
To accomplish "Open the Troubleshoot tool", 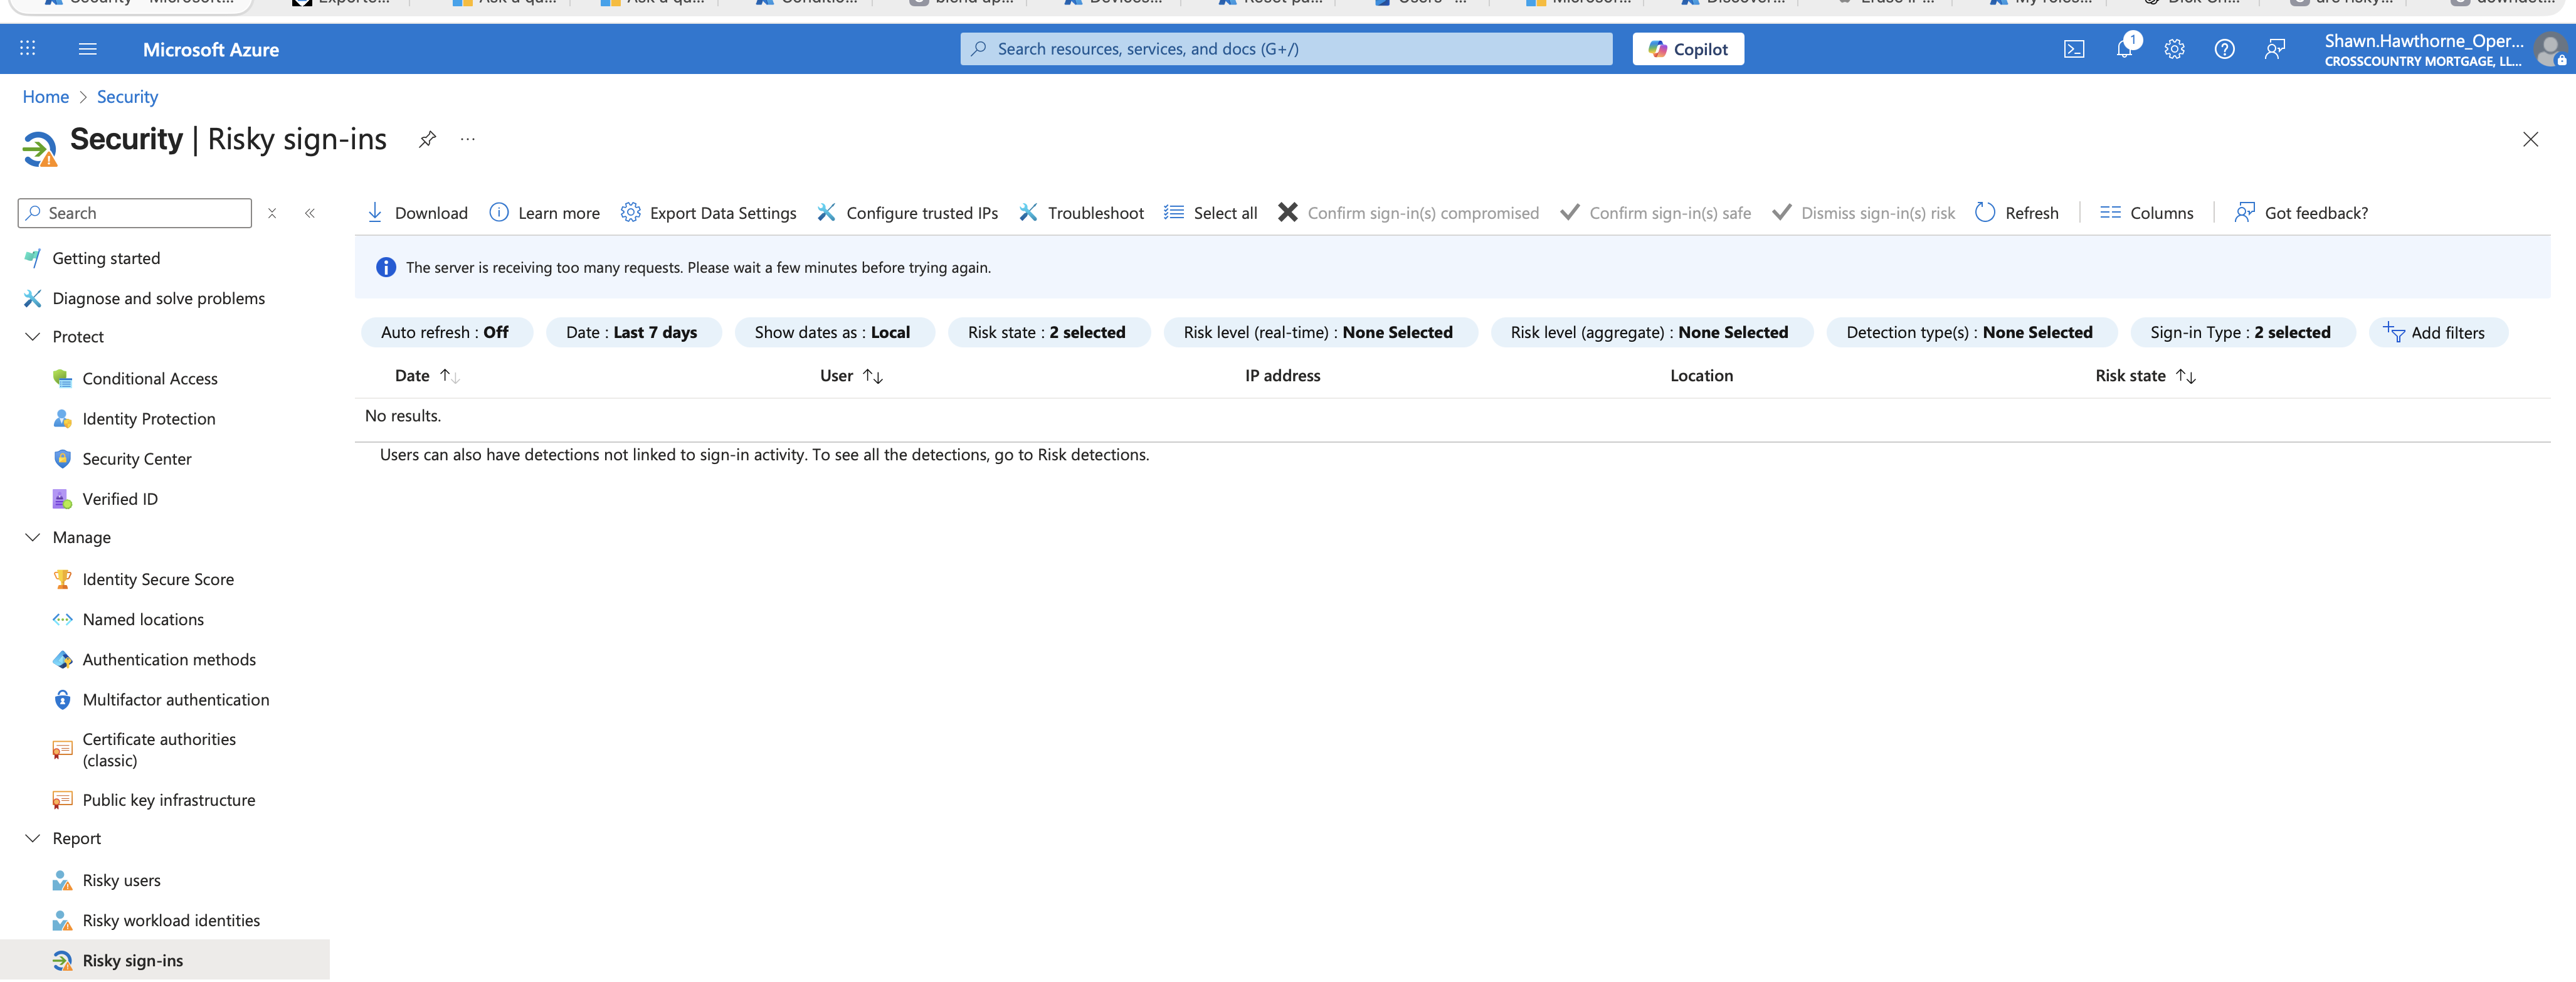I will pyautogui.click(x=1080, y=212).
